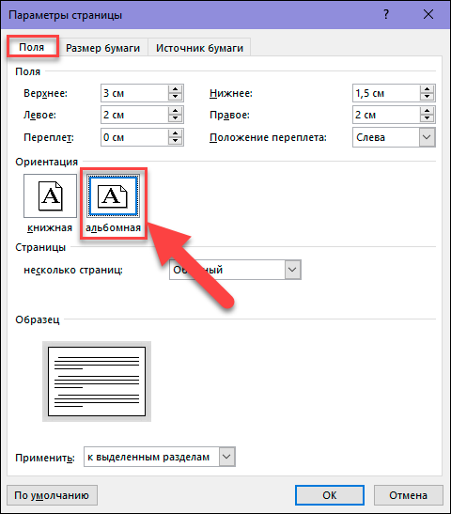451x514 pixels.
Task: Open the Положение переплета dropdown
Action: [394, 137]
